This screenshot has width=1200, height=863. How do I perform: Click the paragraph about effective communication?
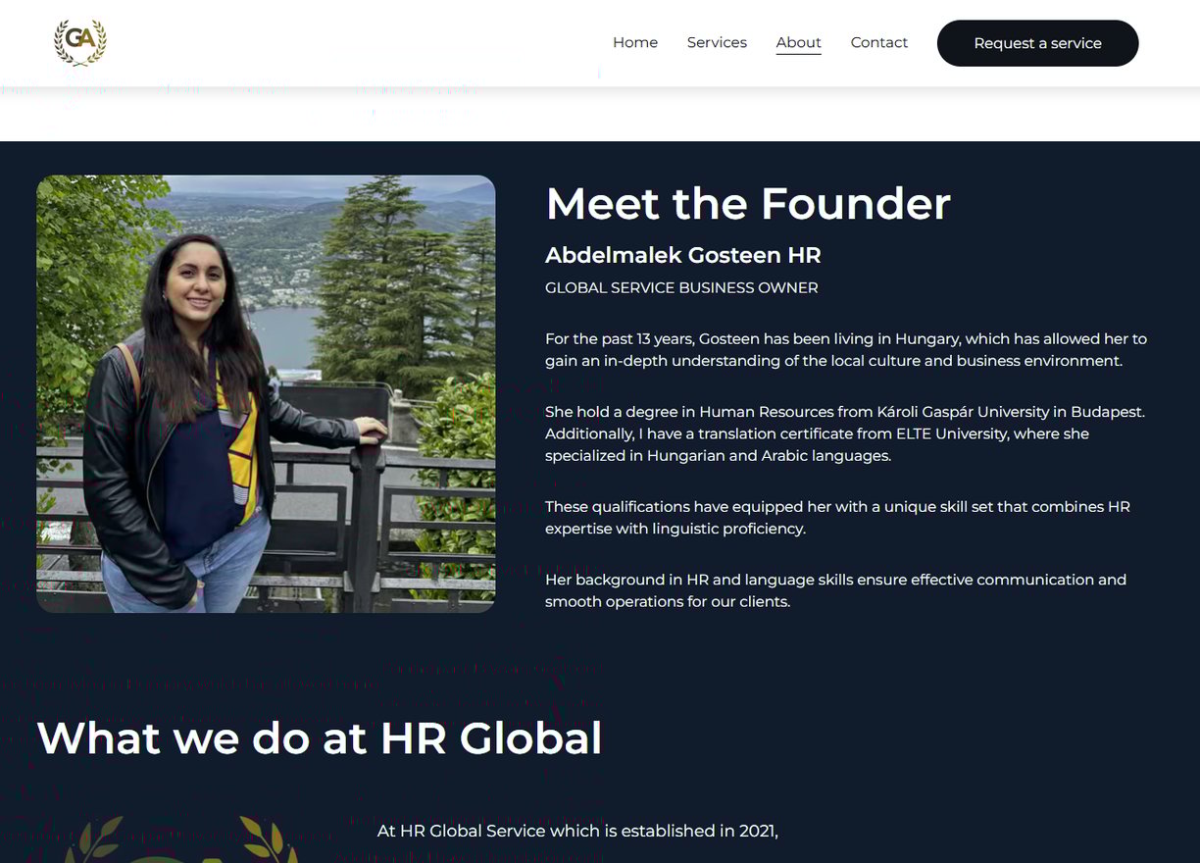tap(836, 590)
